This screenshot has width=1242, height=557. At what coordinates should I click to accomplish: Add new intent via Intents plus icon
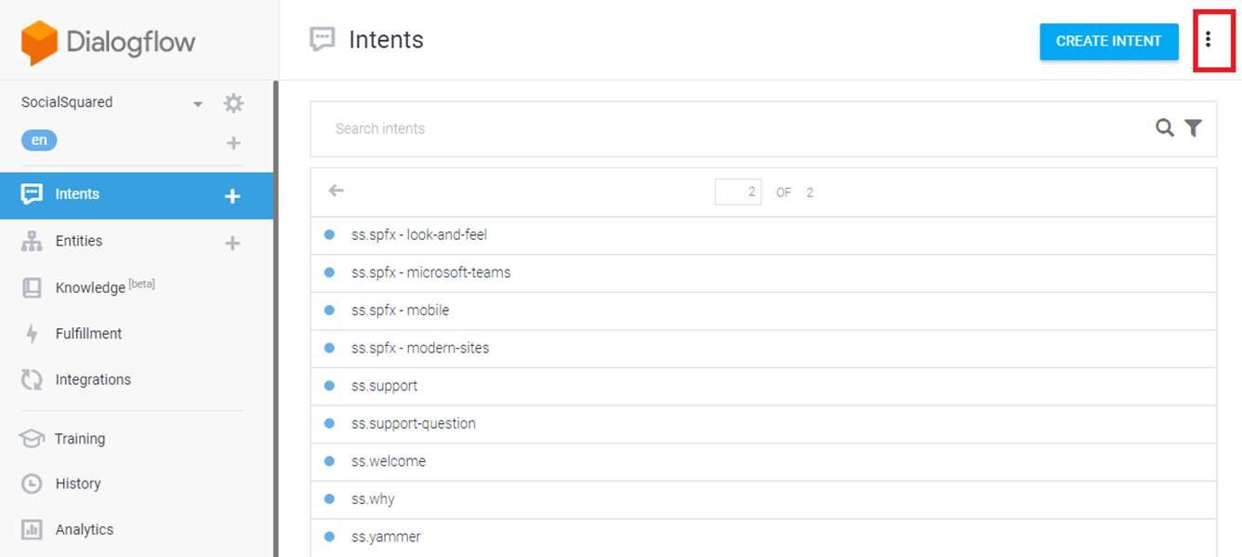pos(232,195)
